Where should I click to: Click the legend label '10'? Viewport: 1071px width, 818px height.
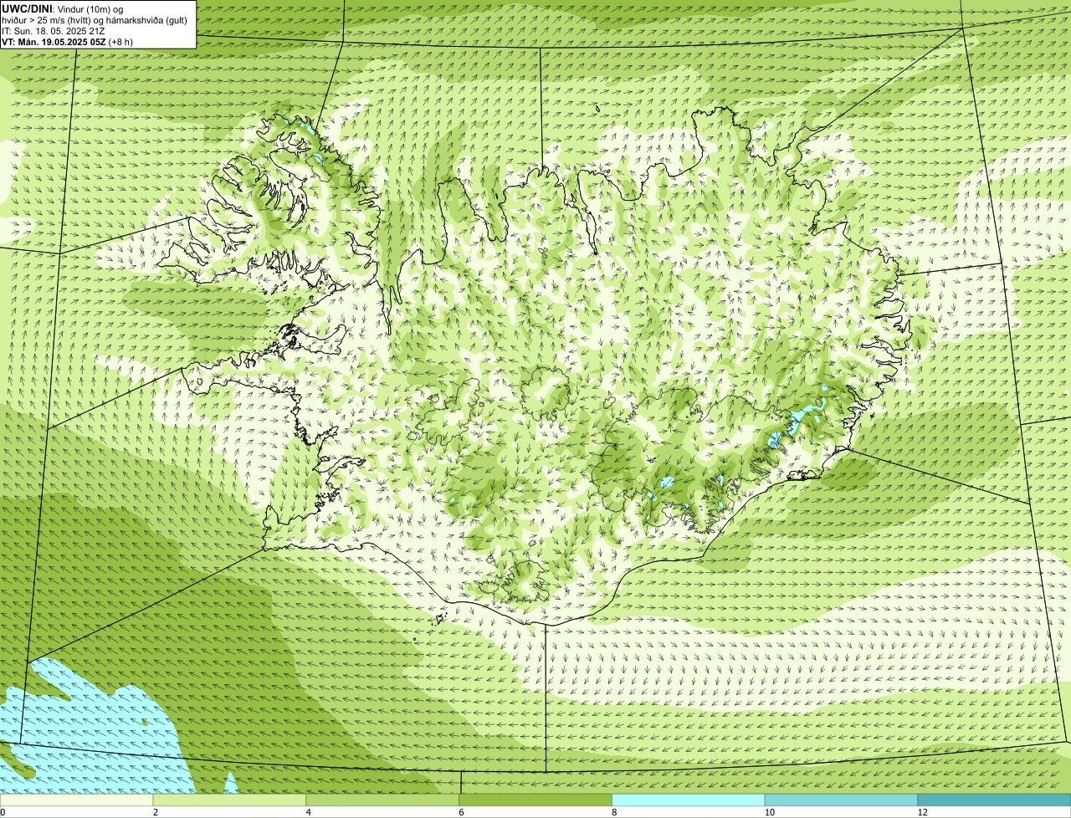click(769, 812)
